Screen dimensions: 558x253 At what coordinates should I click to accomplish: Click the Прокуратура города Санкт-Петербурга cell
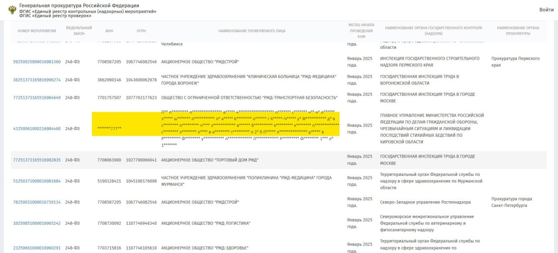(512, 202)
